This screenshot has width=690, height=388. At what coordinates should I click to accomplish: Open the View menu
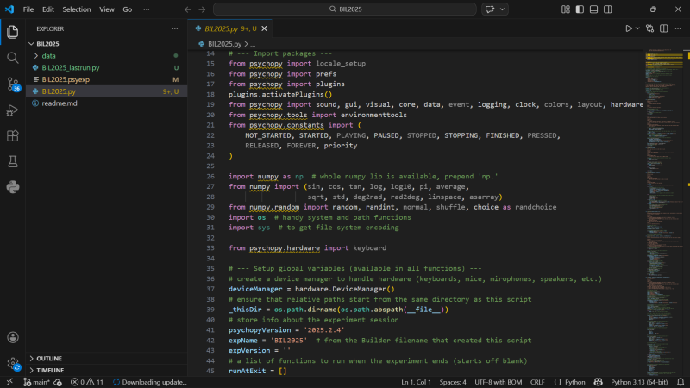pos(106,9)
